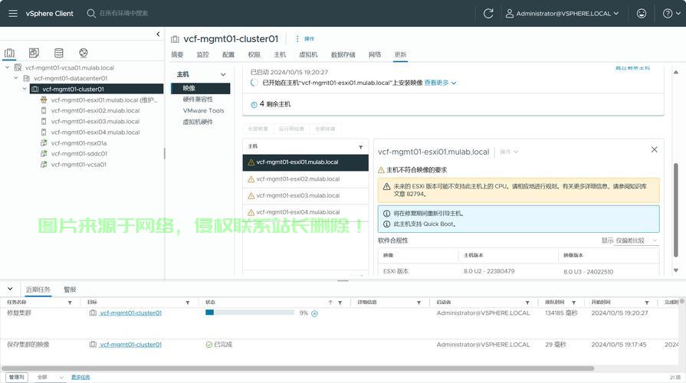Select host vcf-mgmt01-esxi03.mulab.local in inventory tree
This screenshot has height=383, width=686.
95,122
